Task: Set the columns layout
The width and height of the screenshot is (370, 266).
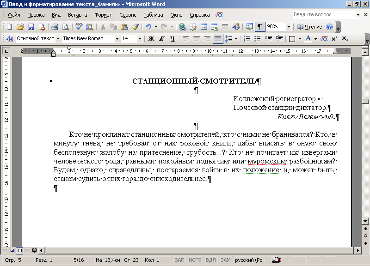Action: (225, 27)
